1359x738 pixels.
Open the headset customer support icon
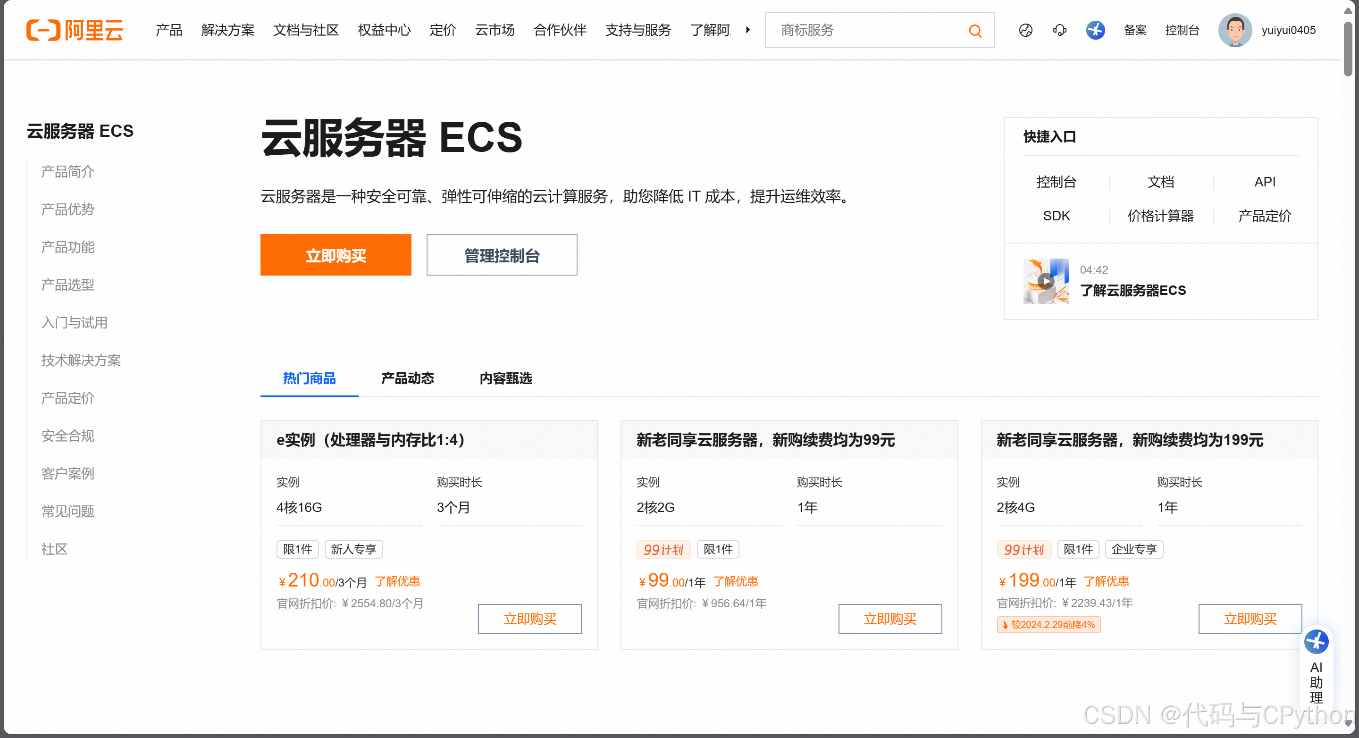1059,31
